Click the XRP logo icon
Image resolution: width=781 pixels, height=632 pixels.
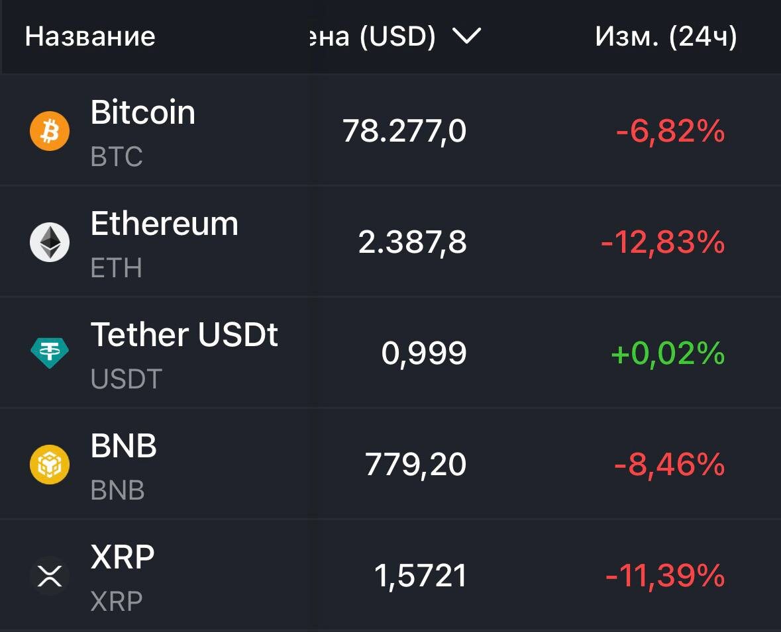(x=50, y=576)
